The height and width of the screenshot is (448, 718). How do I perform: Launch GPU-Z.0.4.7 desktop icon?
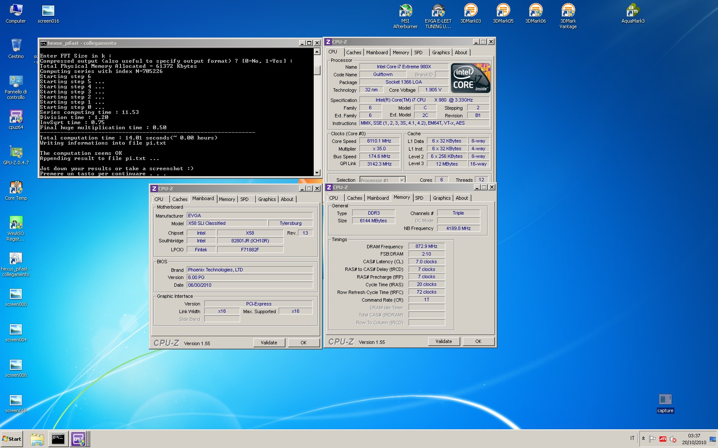click(x=16, y=155)
